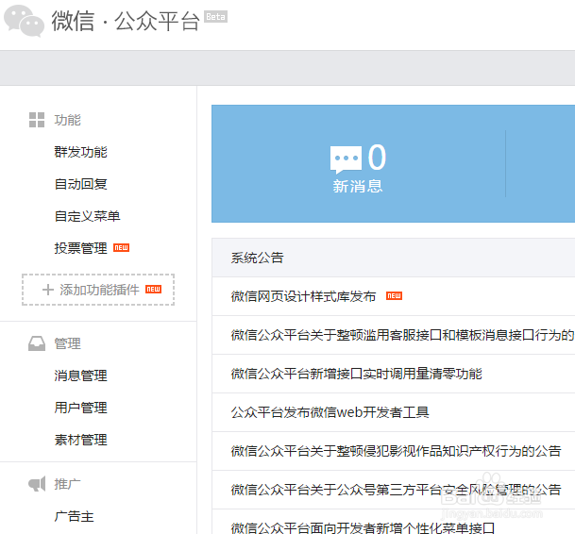This screenshot has width=575, height=534.
Task: Go to 消息管理
Action: pos(80,375)
